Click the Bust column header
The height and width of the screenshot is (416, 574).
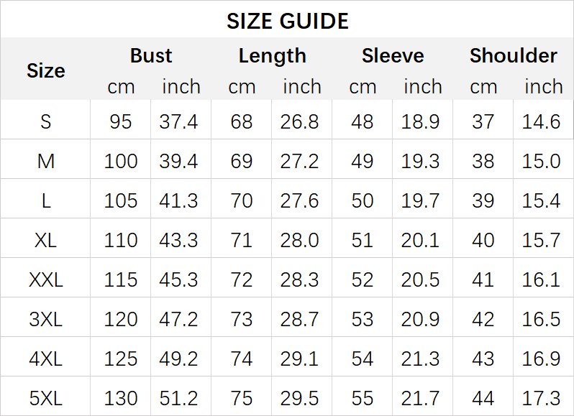pyautogui.click(x=151, y=56)
